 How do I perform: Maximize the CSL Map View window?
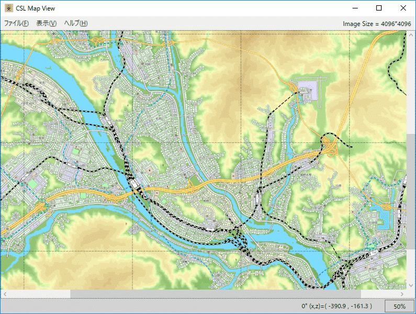379,8
